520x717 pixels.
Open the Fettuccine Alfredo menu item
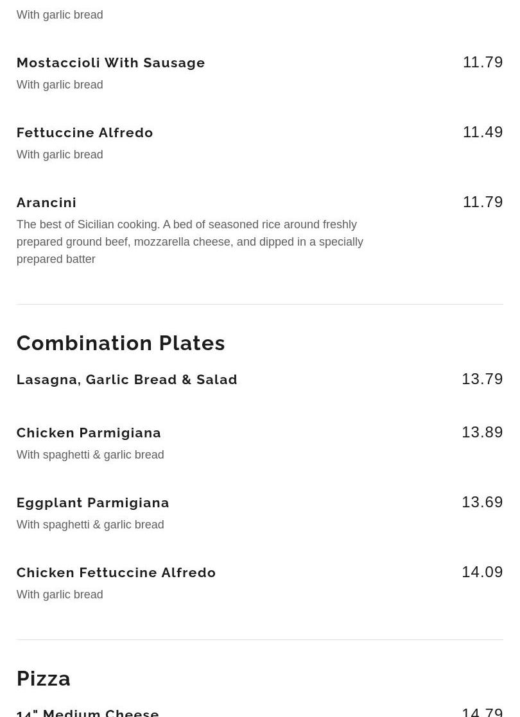coord(85,133)
